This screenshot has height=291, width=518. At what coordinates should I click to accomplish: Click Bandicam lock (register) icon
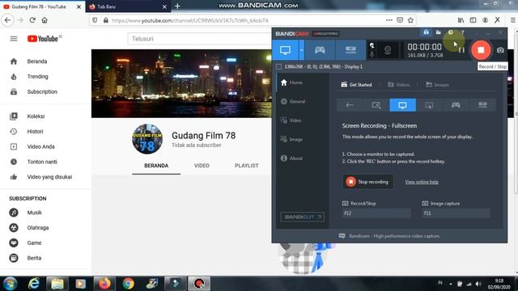click(x=427, y=32)
